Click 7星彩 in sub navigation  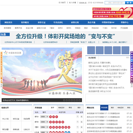click(52, 28)
